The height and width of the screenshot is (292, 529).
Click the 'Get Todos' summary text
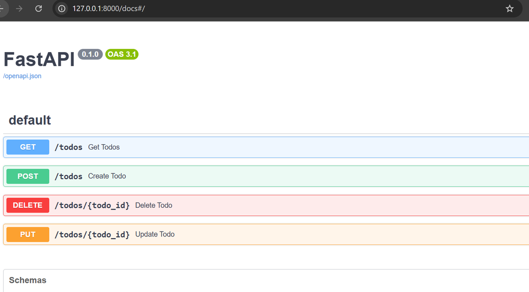click(104, 147)
